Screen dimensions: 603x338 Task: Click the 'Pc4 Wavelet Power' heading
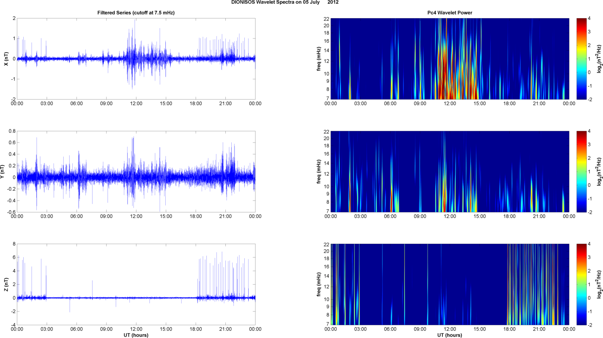(x=450, y=13)
